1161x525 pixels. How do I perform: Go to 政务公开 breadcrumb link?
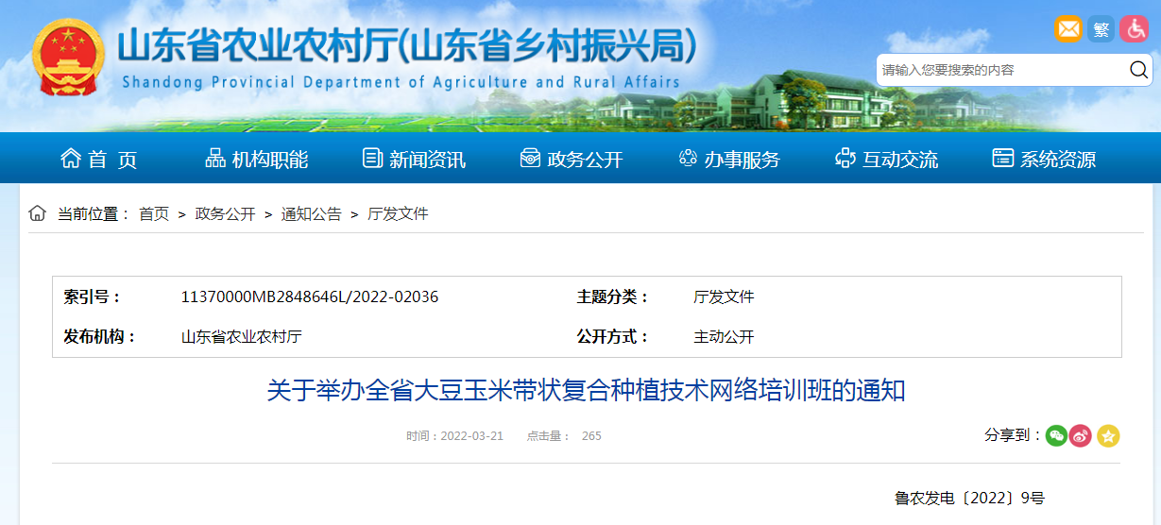tap(225, 214)
